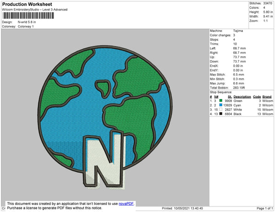
Task: Click the cyan color swatch in stop sequence
Action: (x=221, y=106)
